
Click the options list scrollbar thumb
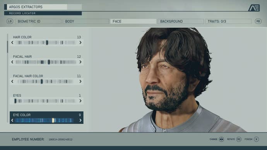[7, 47]
